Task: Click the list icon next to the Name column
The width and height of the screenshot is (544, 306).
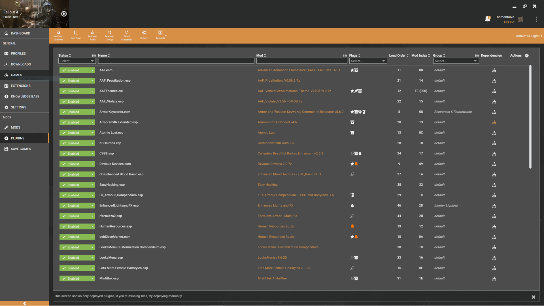Action: pos(94,56)
